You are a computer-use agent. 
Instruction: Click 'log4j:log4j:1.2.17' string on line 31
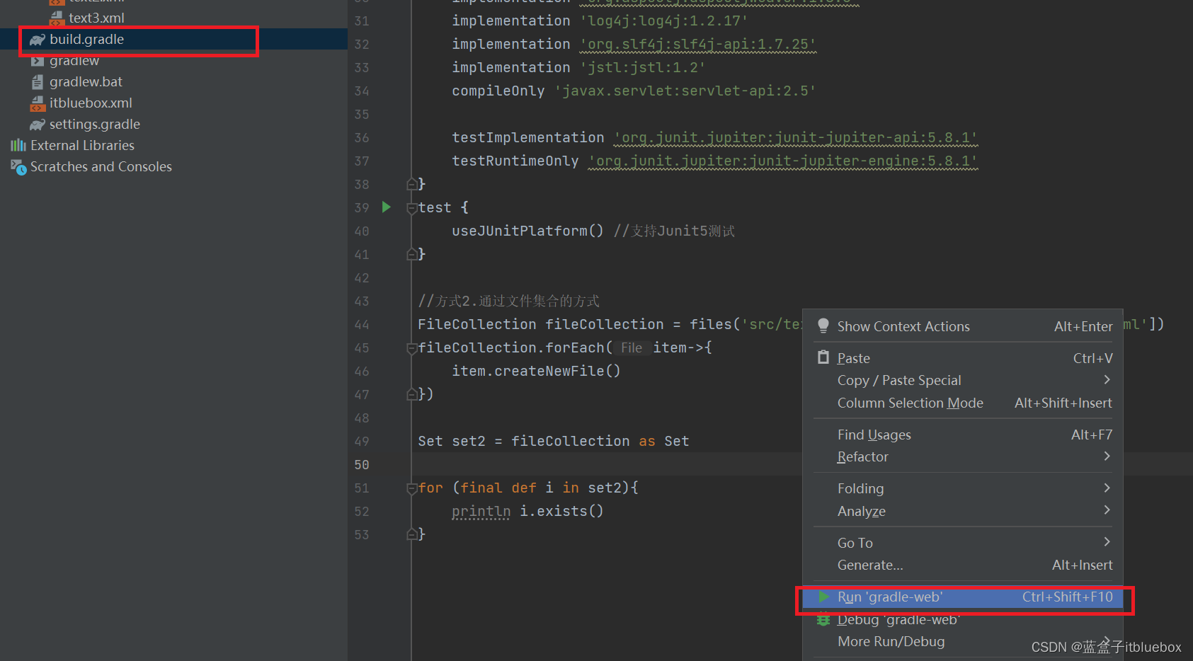pyautogui.click(x=664, y=21)
